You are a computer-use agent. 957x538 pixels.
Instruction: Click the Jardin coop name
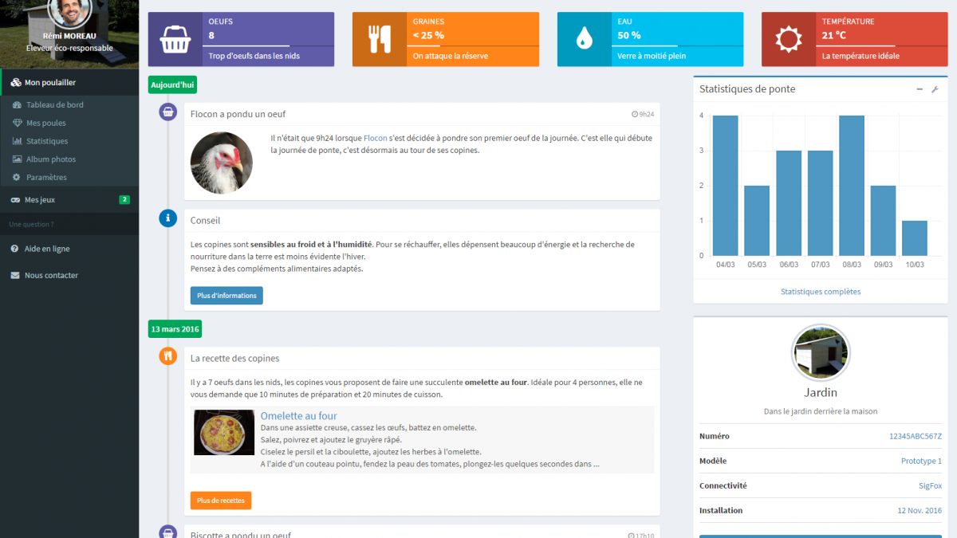821,393
